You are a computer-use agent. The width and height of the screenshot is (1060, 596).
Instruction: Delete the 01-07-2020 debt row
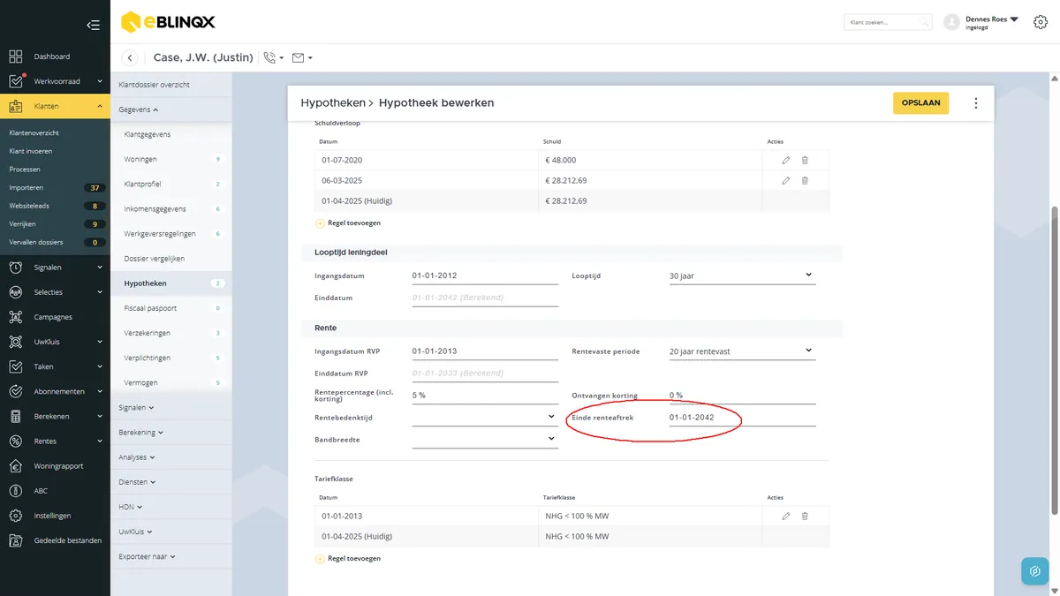(x=805, y=160)
